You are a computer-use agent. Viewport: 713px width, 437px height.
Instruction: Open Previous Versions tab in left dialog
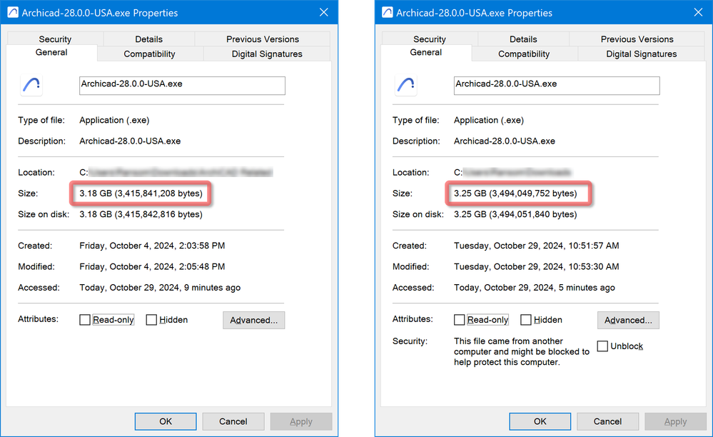click(x=263, y=39)
